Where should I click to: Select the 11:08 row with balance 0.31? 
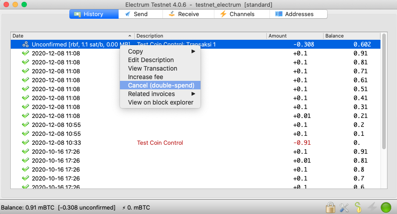pyautogui.click(x=195, y=107)
